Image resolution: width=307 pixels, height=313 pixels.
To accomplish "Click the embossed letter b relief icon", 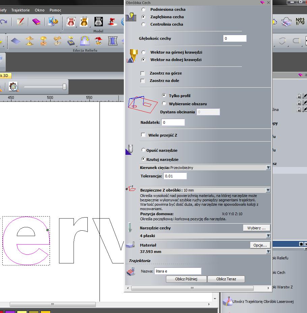I will pos(71,41).
